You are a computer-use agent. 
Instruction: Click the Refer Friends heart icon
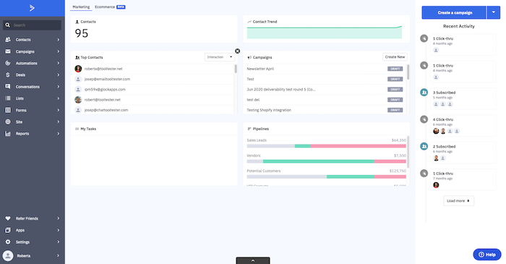tap(8, 218)
